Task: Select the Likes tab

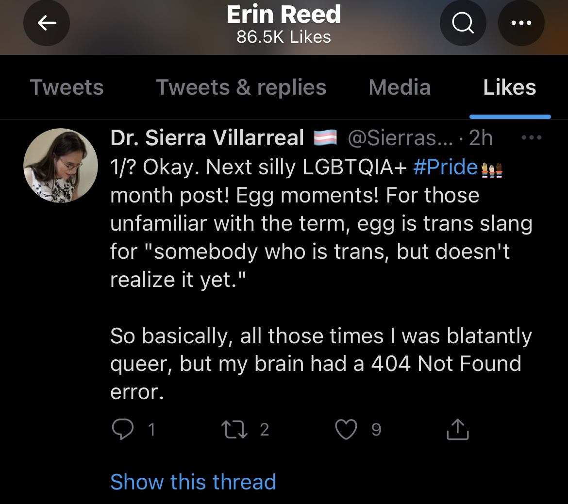Action: pos(510,88)
